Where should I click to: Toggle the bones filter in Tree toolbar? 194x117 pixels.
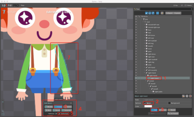coord(147,13)
